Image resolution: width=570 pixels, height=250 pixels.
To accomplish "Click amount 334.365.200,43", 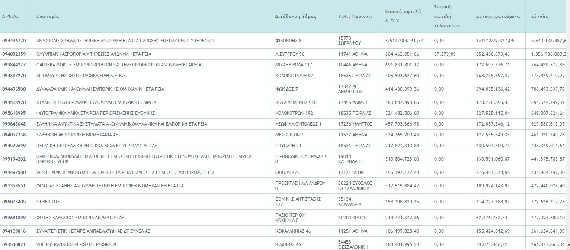I will pos(402,135).
